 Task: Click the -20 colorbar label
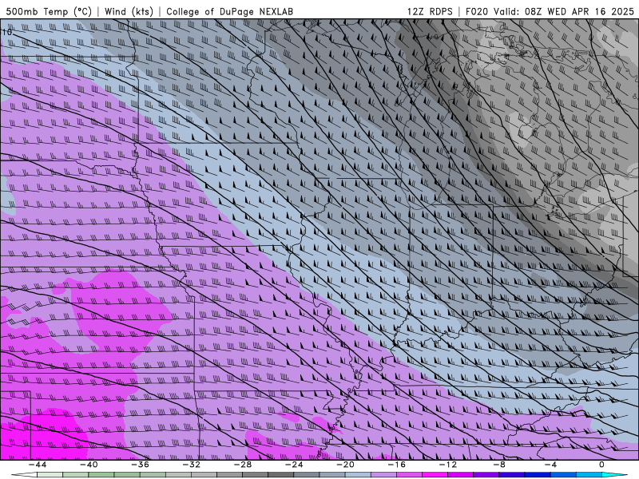(x=345, y=465)
